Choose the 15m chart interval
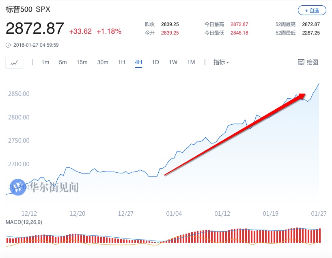 pos(82,62)
